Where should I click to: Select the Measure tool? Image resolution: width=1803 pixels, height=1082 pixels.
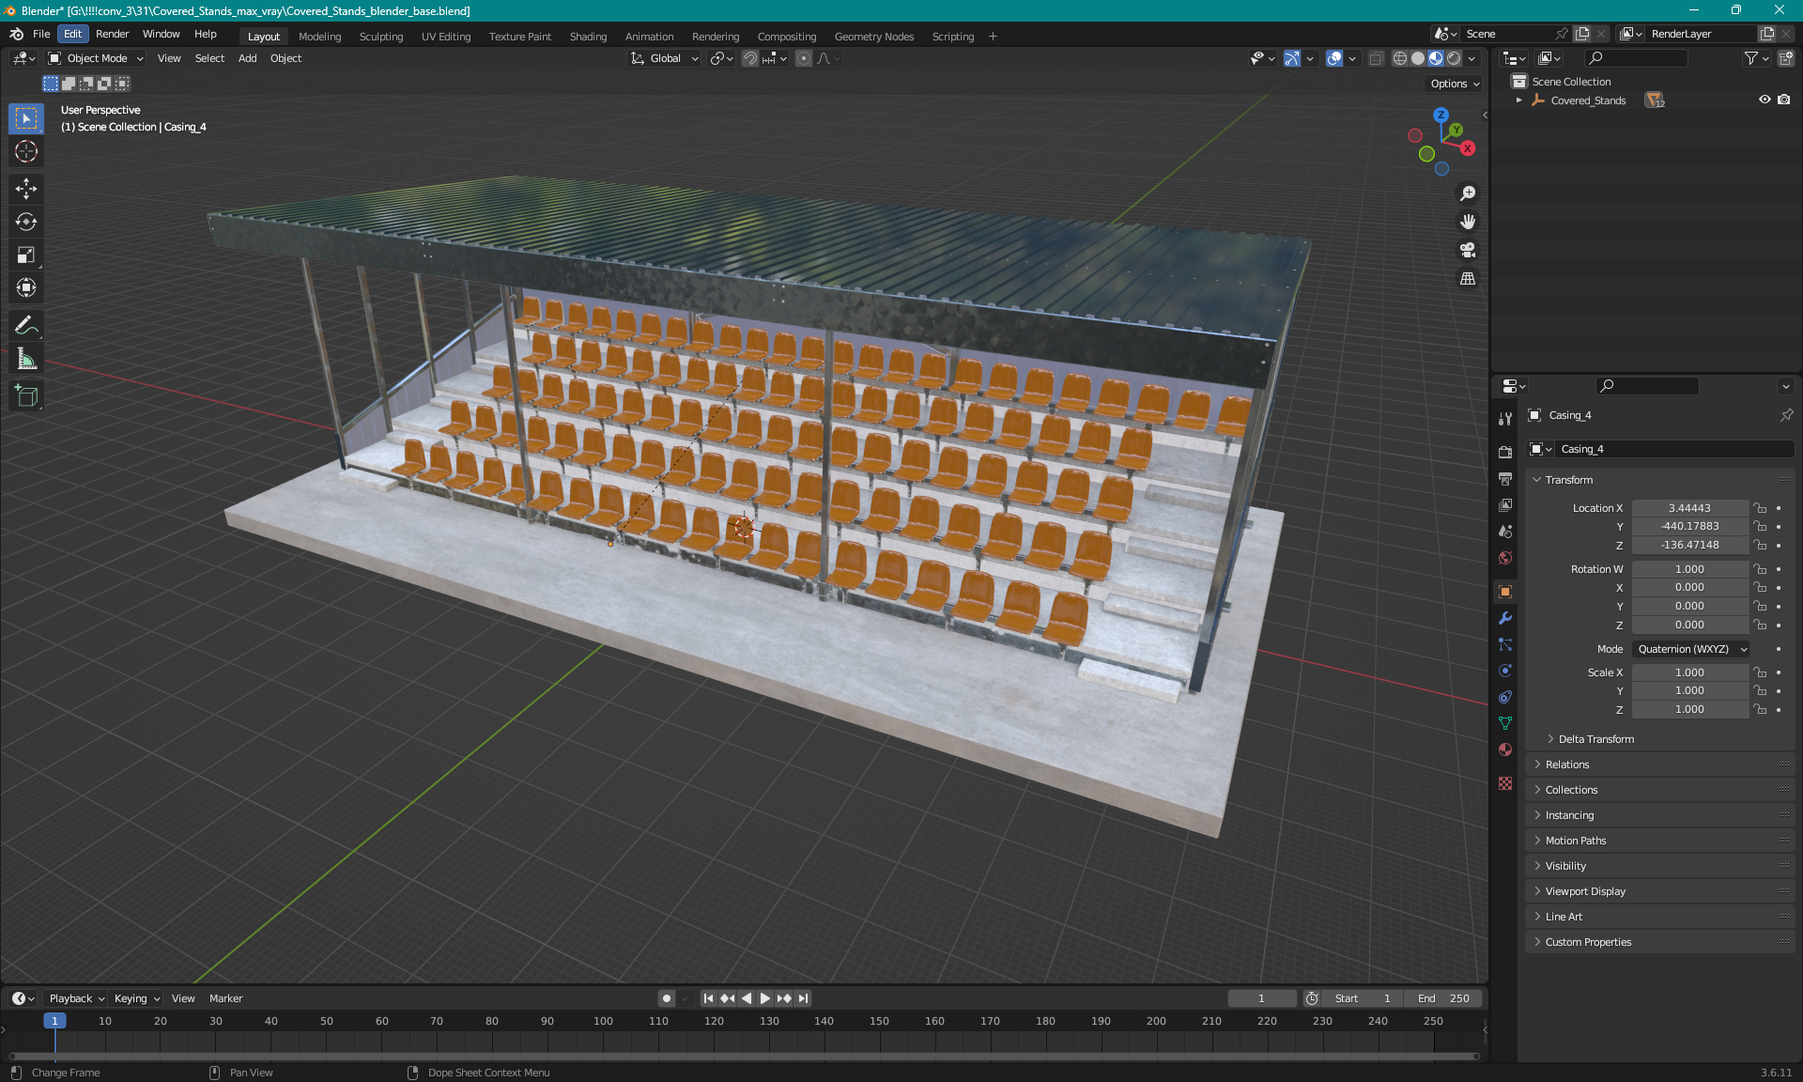(26, 359)
